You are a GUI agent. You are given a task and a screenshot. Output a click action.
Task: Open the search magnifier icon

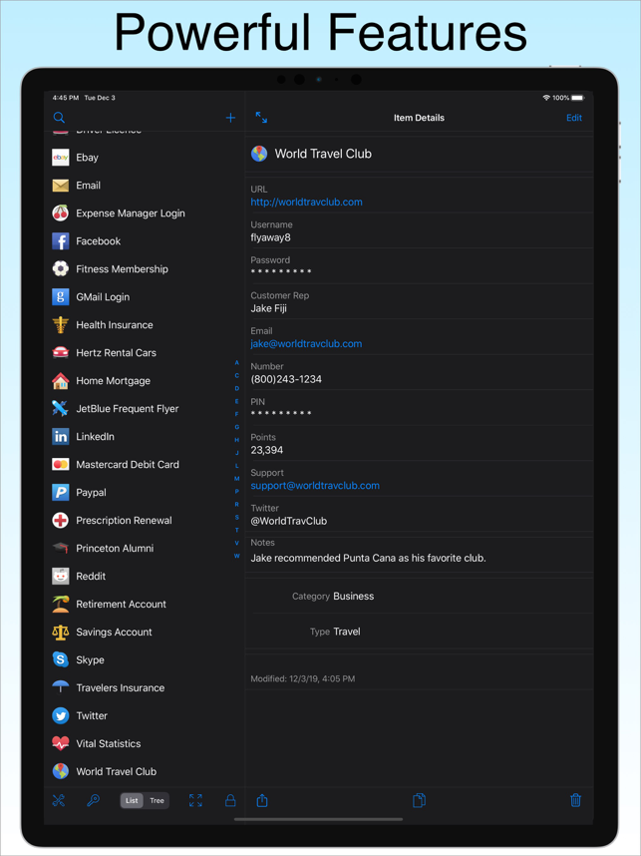point(59,118)
